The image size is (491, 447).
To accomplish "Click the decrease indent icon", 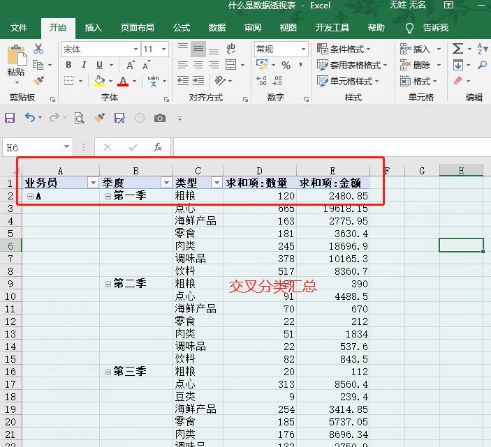I will (183, 81).
